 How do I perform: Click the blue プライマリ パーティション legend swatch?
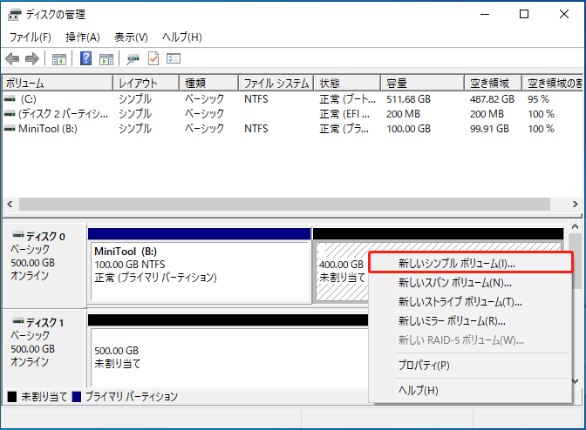point(77,397)
